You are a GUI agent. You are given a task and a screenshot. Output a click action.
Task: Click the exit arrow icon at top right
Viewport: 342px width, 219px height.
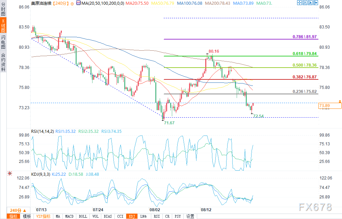(x=315, y=3)
